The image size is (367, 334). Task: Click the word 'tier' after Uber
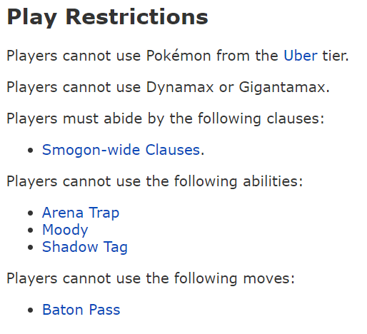pyautogui.click(x=333, y=56)
